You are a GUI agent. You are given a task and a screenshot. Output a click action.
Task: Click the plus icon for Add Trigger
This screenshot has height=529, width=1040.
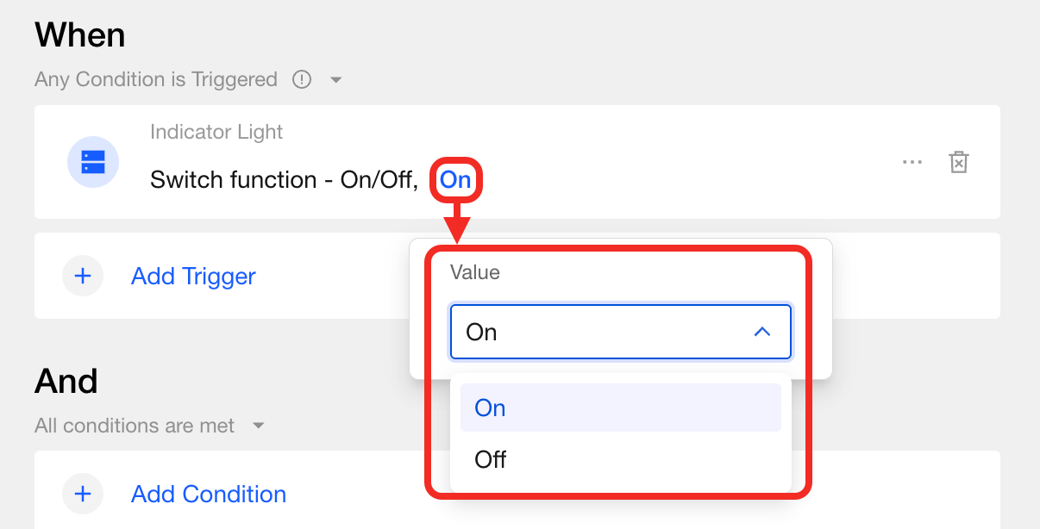[83, 277]
